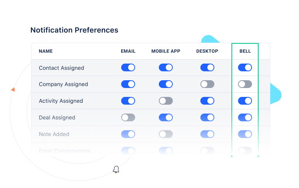The image size is (299, 188).
Task: Click the BELL column header
Action: coord(245,51)
